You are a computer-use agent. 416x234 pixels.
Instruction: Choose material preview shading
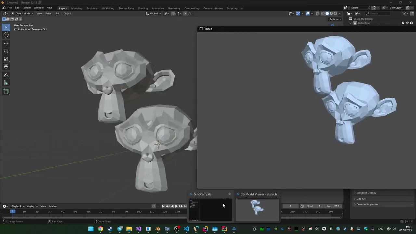[x=331, y=13]
